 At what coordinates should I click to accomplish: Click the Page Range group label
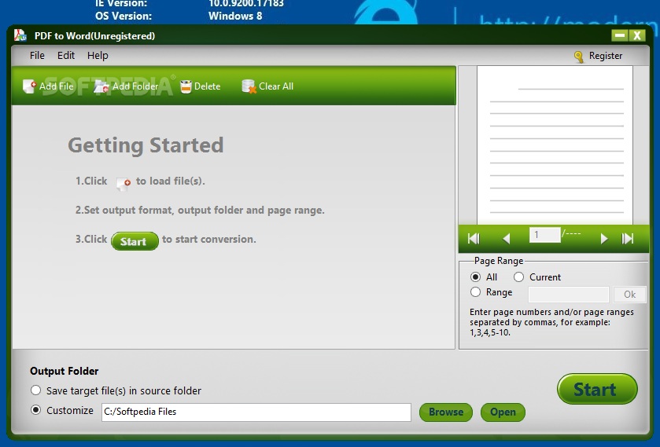pos(499,261)
